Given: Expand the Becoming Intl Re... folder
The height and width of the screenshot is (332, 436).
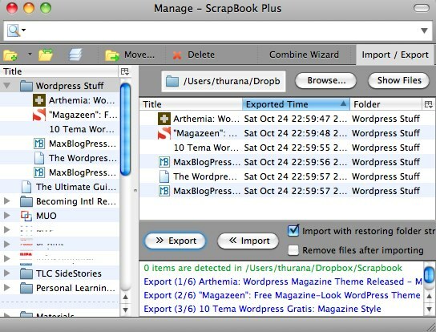Looking at the screenshot, I should [7, 201].
